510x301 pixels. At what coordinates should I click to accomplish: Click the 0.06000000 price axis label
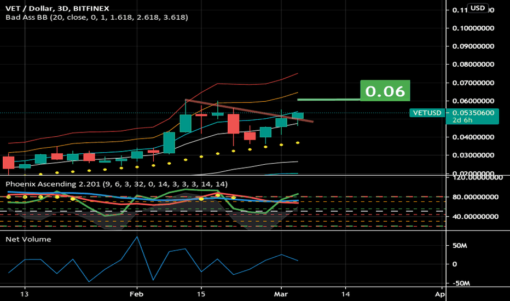[473, 101]
